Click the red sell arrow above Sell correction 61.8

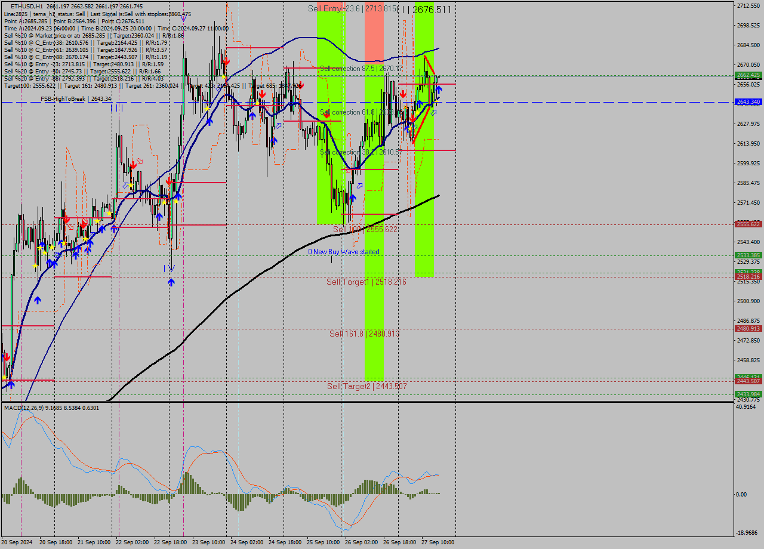(403, 94)
